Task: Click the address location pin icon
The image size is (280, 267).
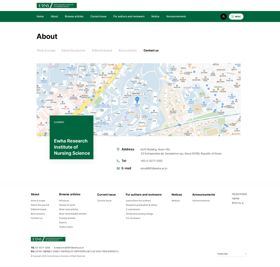Action: point(118,149)
